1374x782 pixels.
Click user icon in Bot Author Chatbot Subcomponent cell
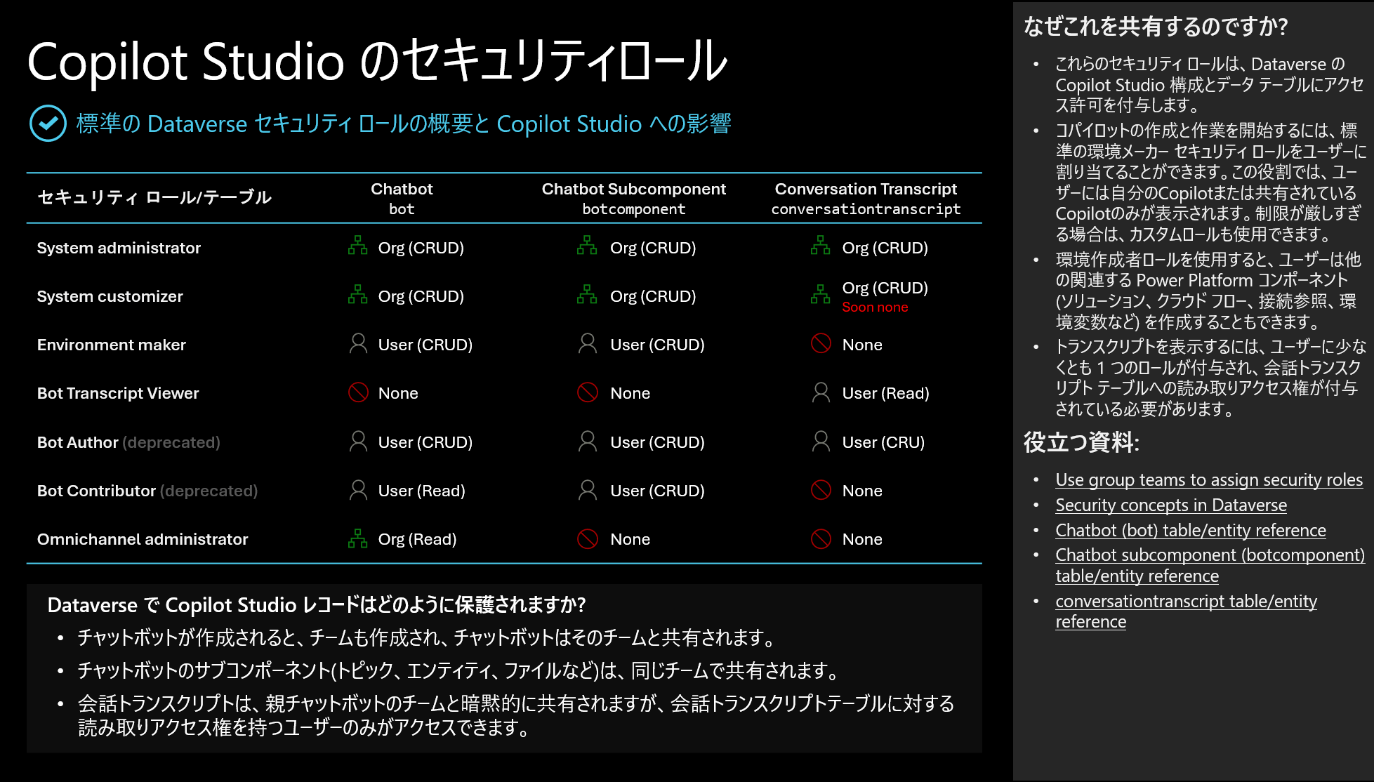pos(587,441)
